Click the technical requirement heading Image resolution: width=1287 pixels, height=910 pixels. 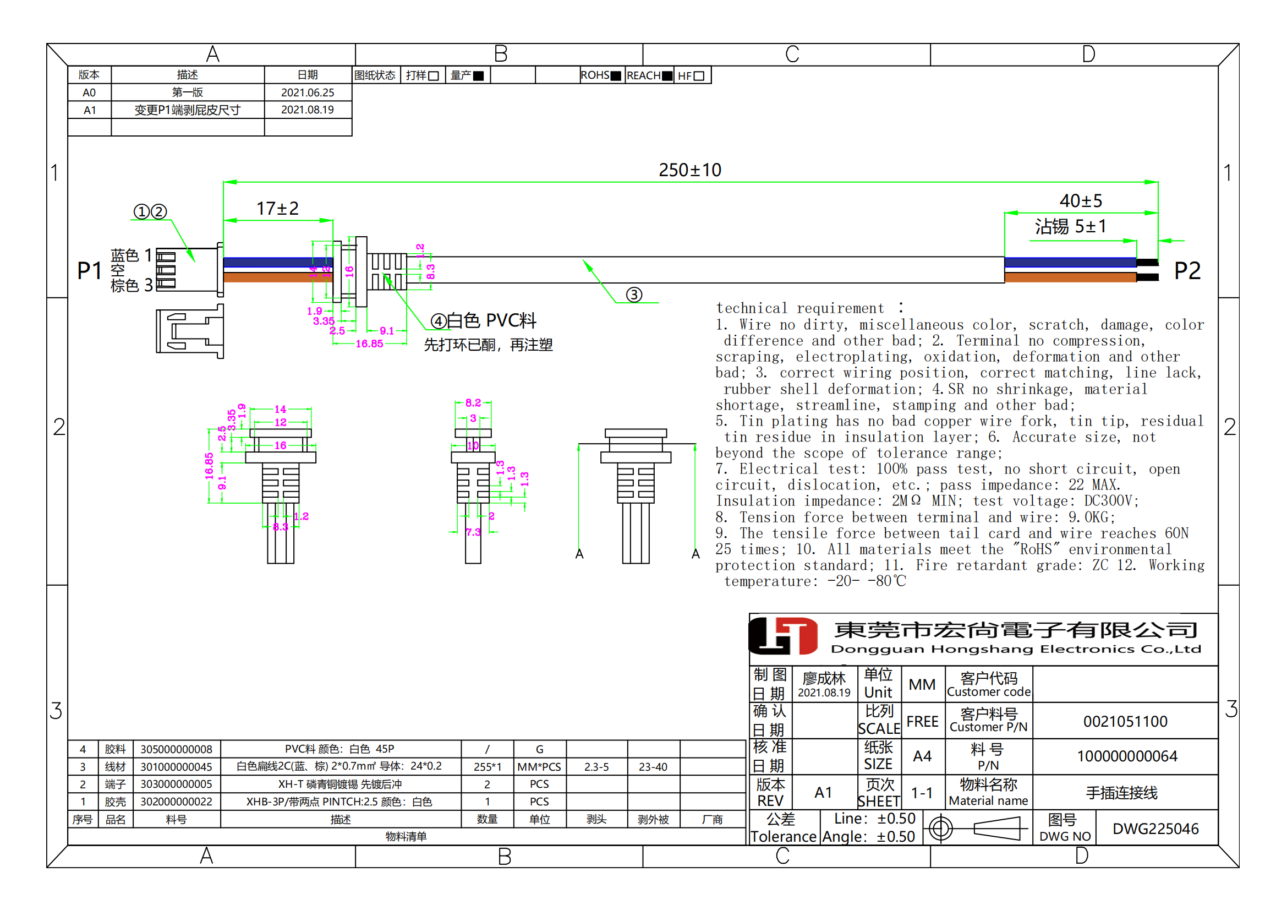tap(809, 308)
